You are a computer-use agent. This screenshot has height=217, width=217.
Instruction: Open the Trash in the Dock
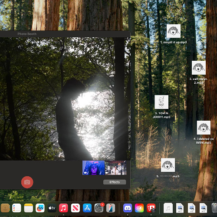coord(214,208)
